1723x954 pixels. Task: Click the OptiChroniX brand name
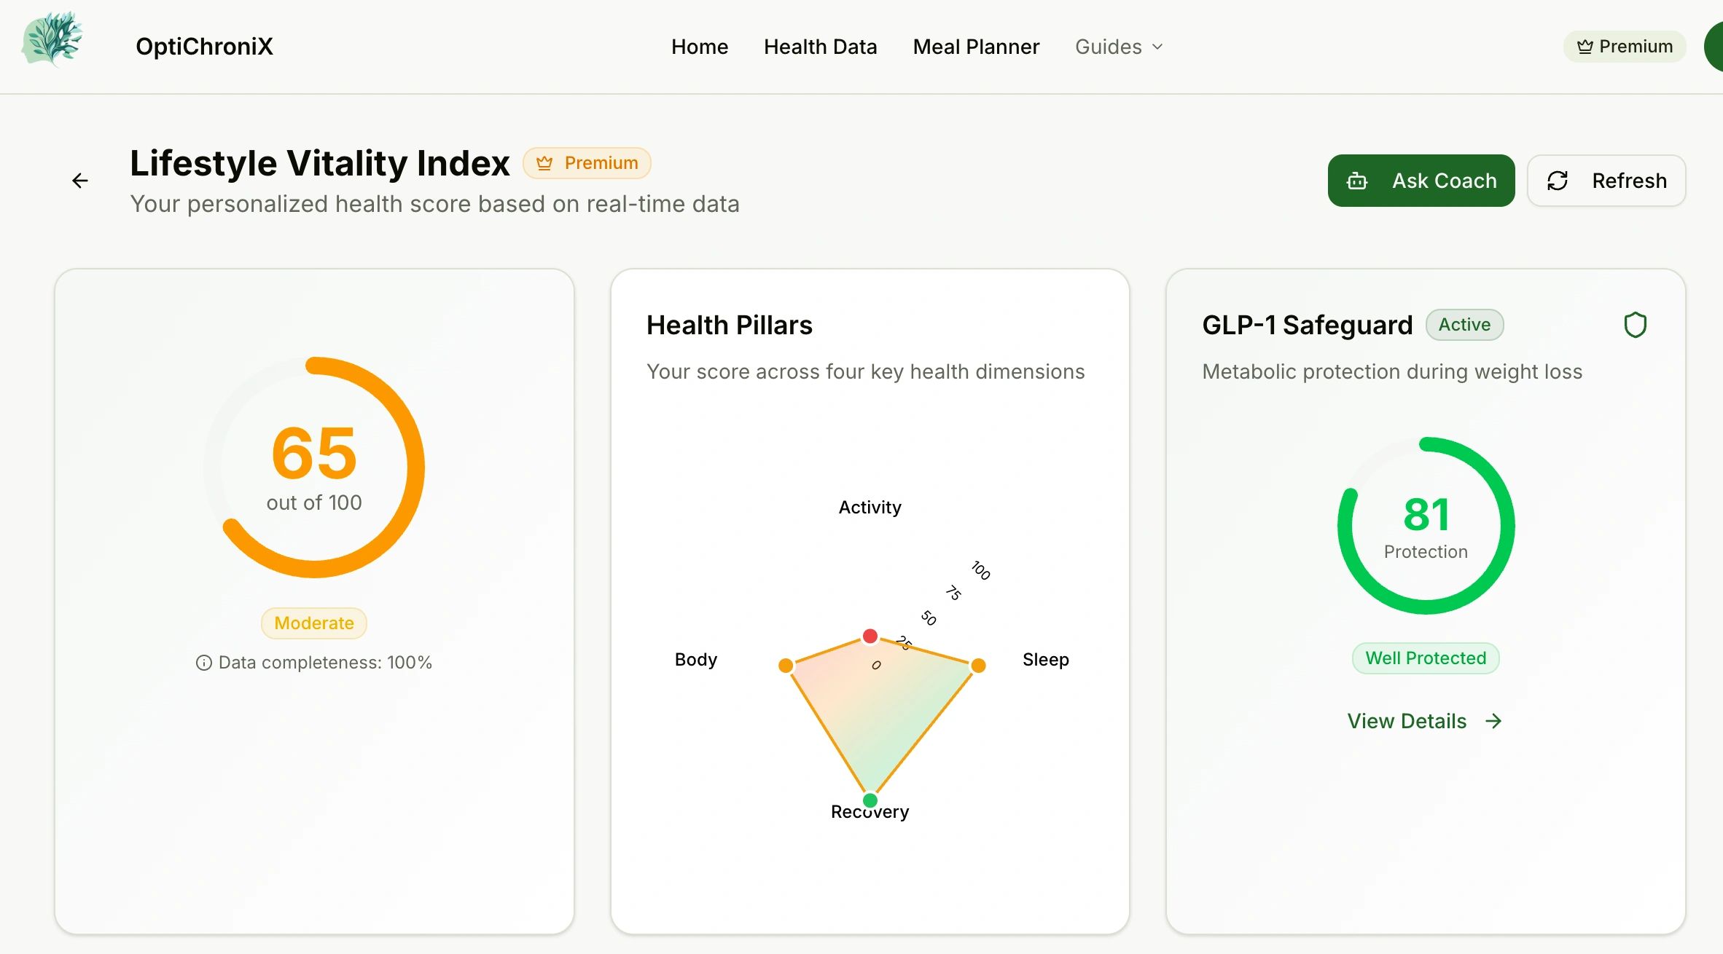click(204, 47)
